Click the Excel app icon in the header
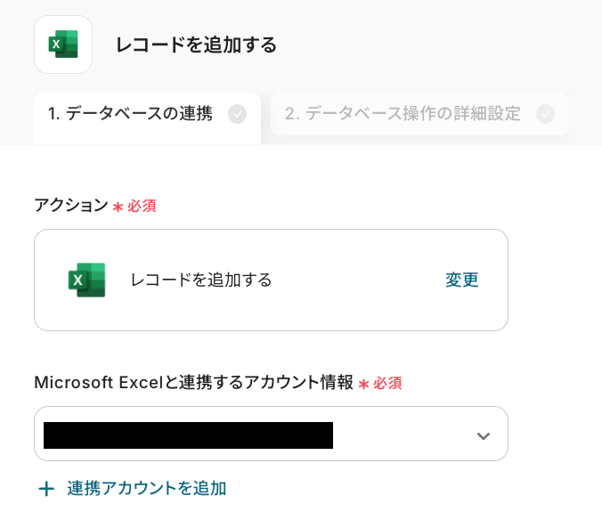Viewport: 602px width, 520px height. point(63,45)
